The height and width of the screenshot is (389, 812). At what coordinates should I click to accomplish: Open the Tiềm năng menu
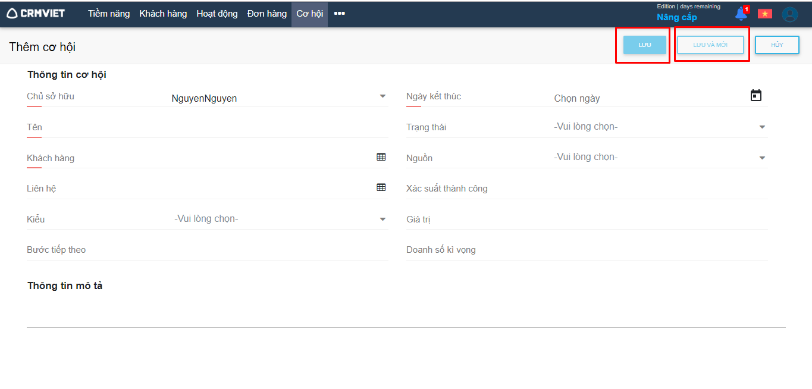pos(109,14)
